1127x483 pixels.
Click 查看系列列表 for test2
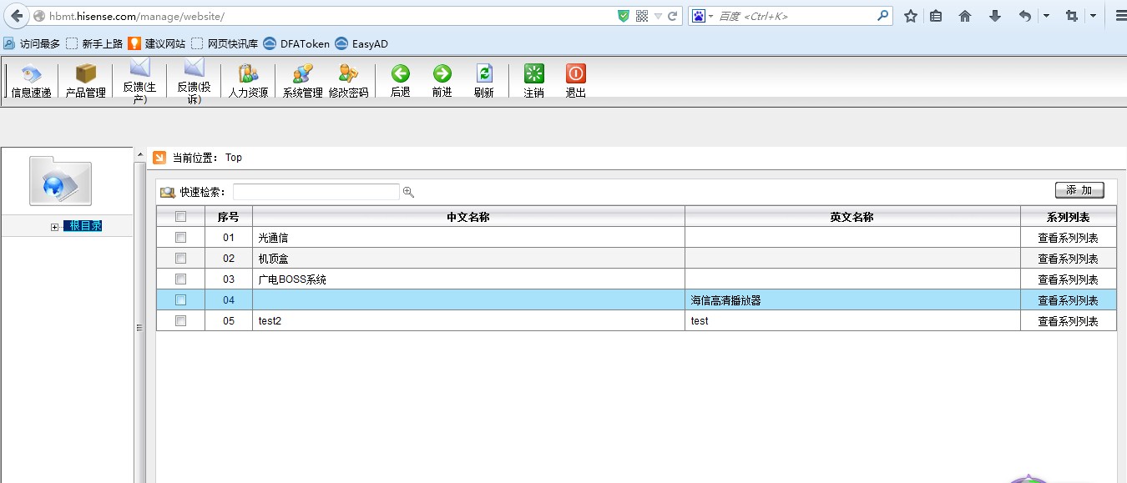point(1068,321)
